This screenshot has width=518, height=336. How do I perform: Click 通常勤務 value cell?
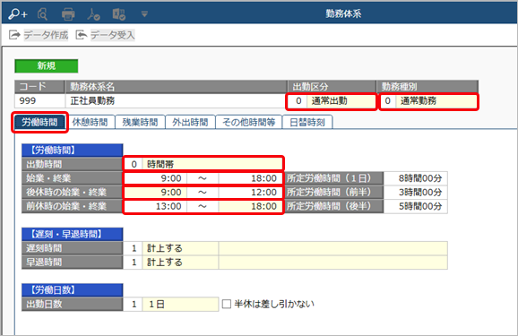[x=436, y=101]
